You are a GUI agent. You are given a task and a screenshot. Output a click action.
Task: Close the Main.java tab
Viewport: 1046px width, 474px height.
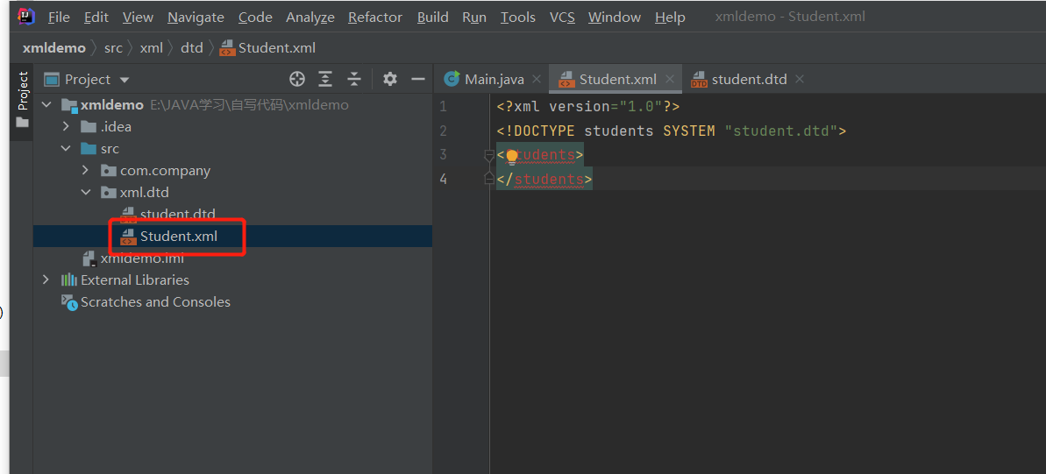click(537, 80)
